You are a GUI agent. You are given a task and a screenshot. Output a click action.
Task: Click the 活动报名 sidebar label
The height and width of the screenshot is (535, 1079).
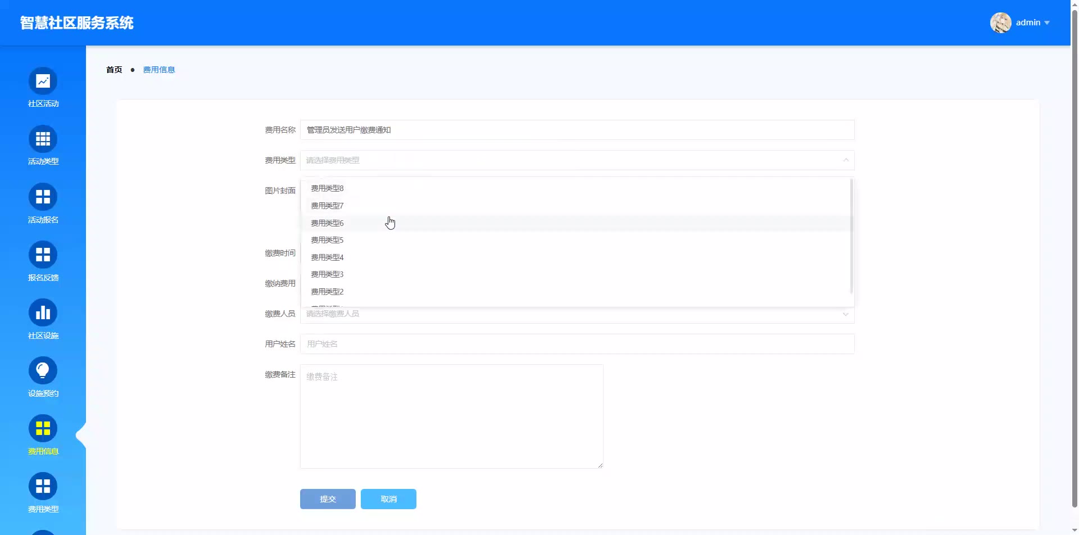(x=43, y=220)
